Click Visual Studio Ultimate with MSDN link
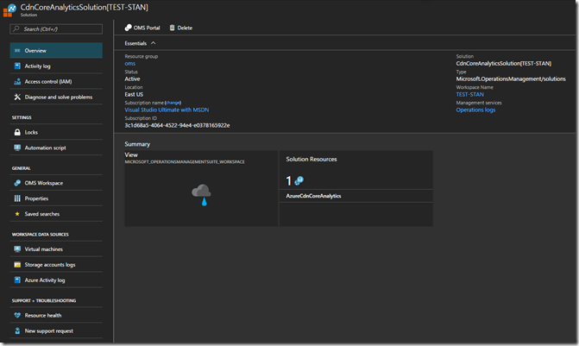This screenshot has width=579, height=346. (167, 110)
